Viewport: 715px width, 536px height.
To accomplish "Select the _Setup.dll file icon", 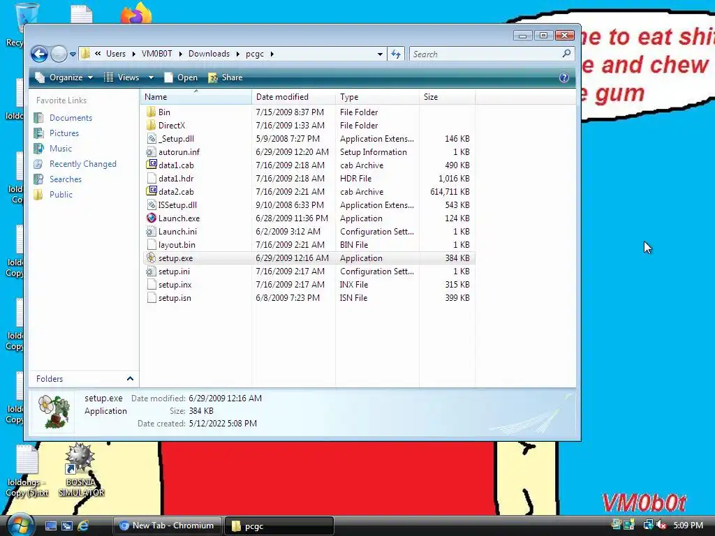I will coord(152,139).
